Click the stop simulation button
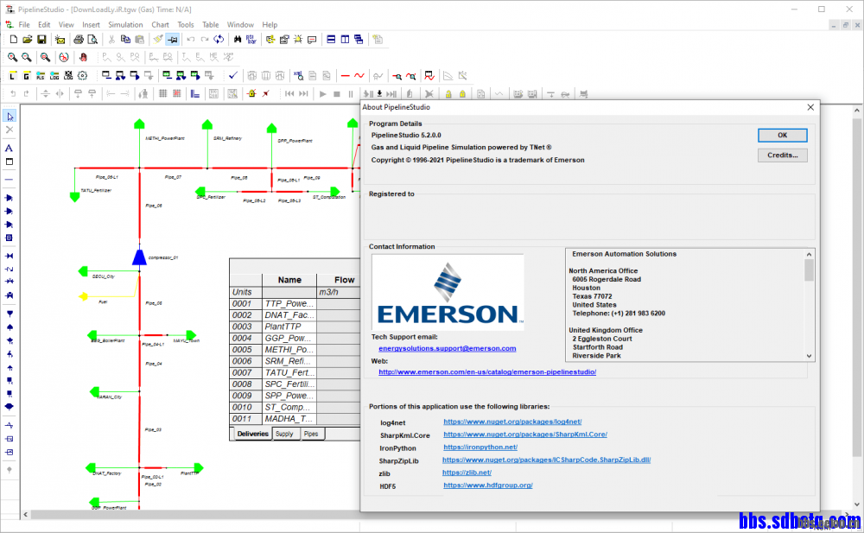Image resolution: width=864 pixels, height=533 pixels. point(337,94)
